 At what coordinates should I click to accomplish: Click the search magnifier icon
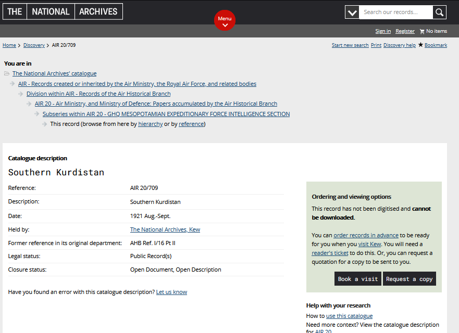point(439,12)
